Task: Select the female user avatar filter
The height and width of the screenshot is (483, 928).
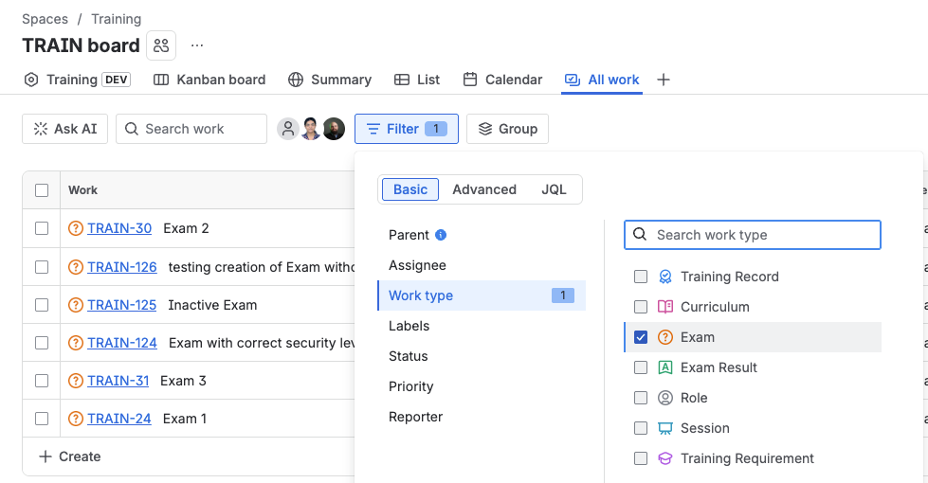Action: [x=311, y=129]
